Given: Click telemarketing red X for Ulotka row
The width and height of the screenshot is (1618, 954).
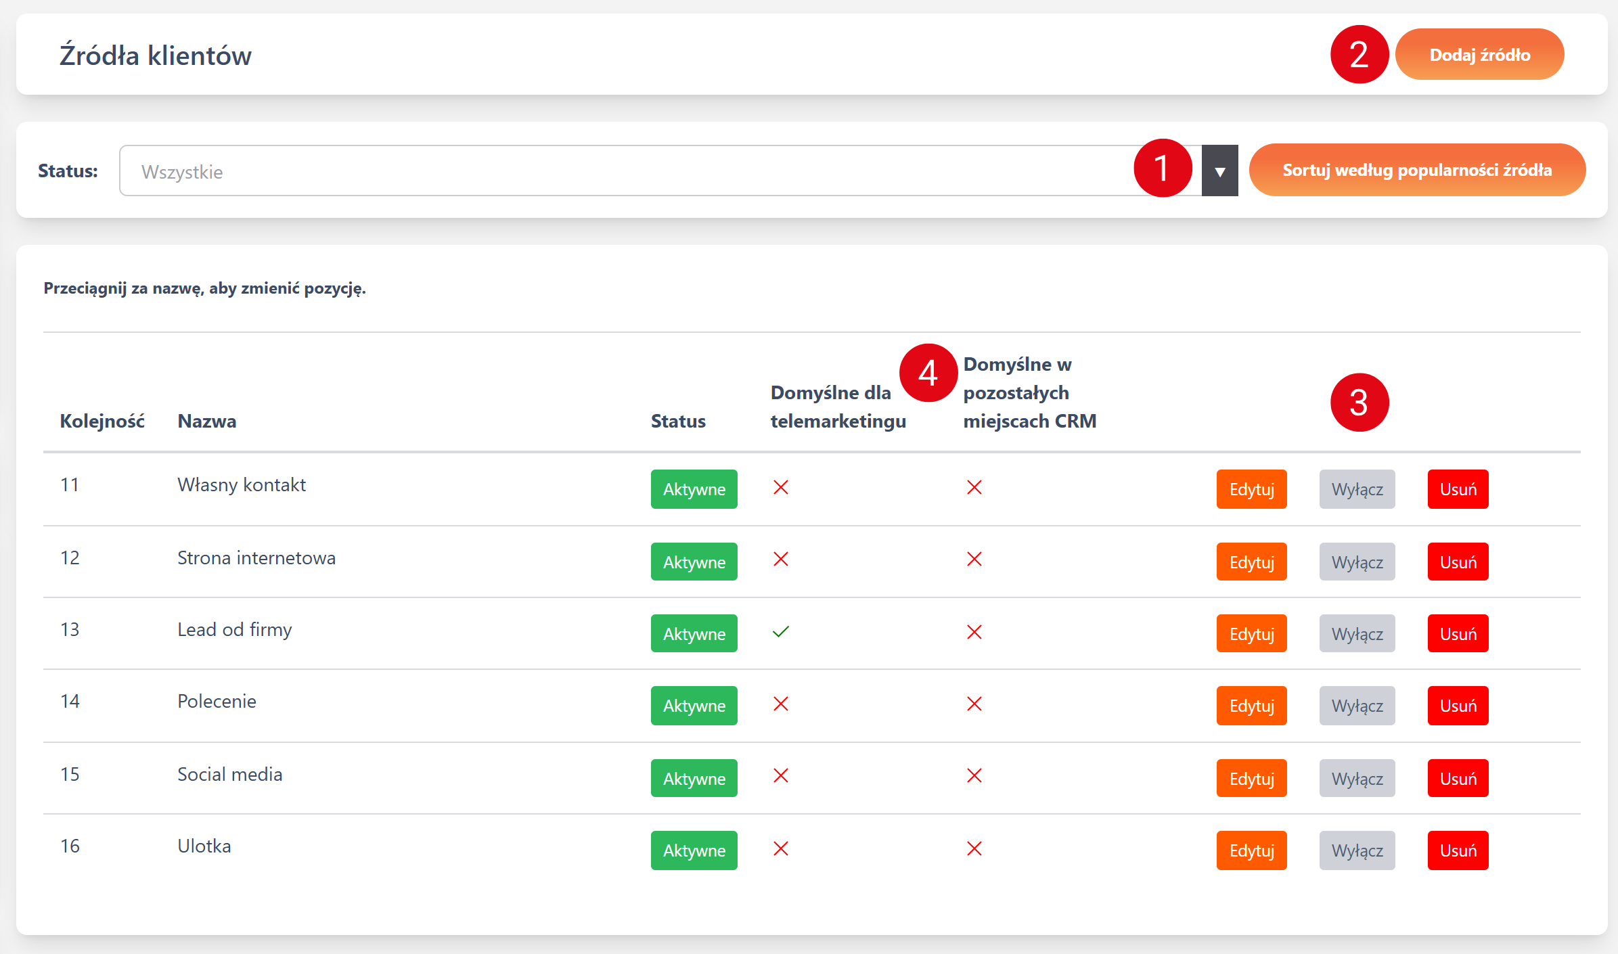Looking at the screenshot, I should pos(781,849).
